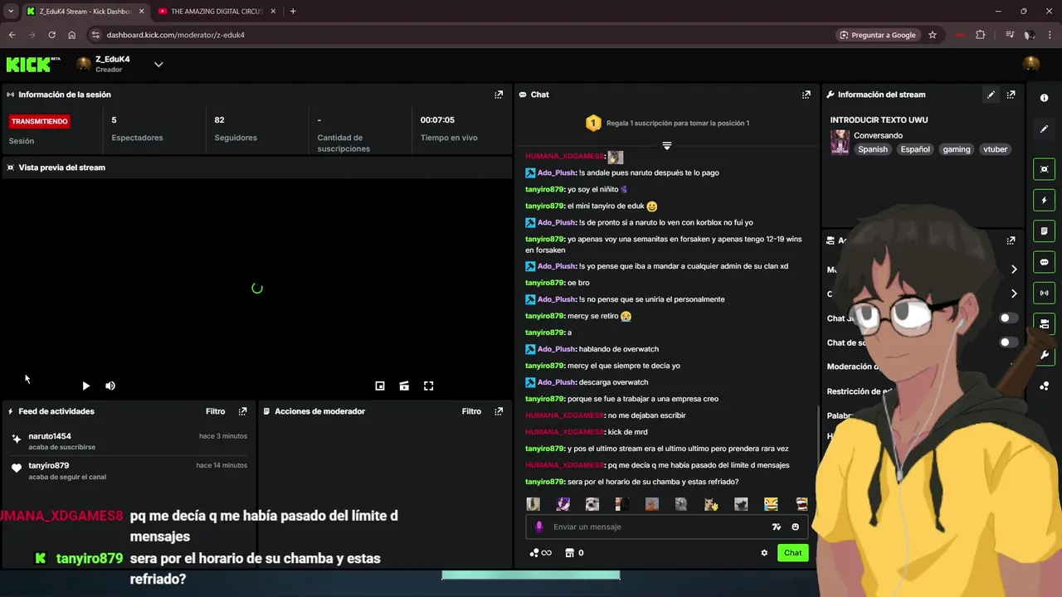Enable picture-in-picture on the preview
The width and height of the screenshot is (1062, 597).
[x=380, y=386]
